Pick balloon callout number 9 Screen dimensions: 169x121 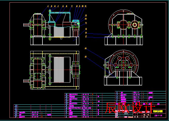click(x=79, y=6)
